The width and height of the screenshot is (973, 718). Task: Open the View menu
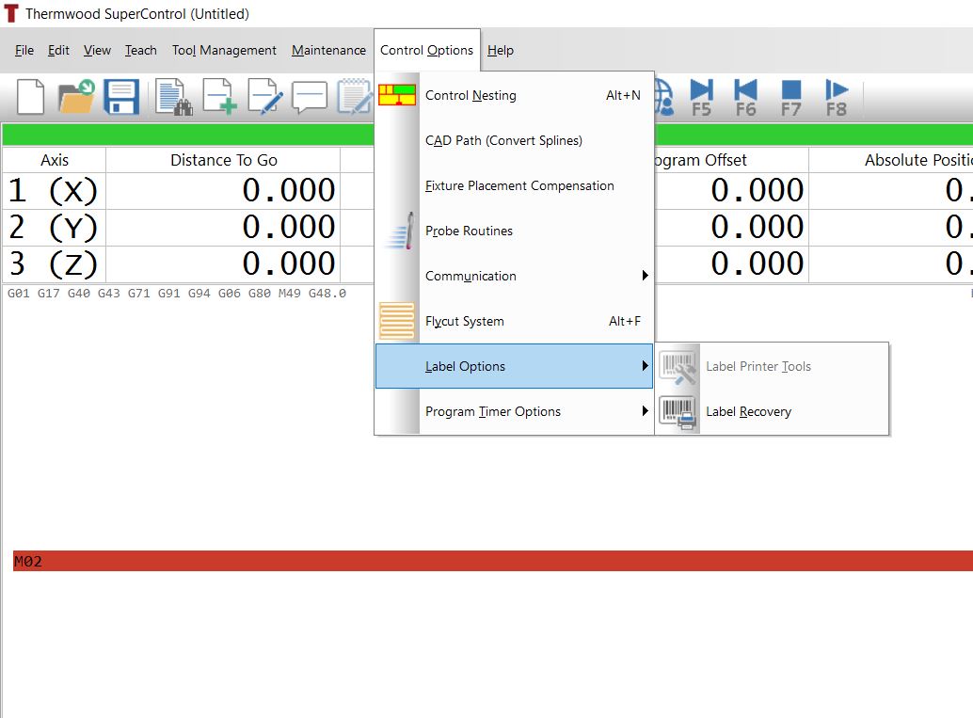tap(98, 50)
